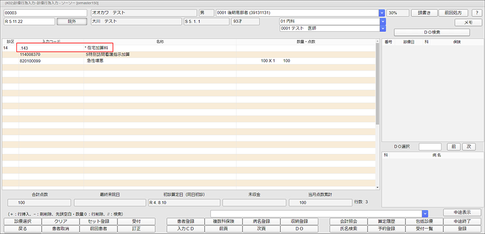Click the 頭書き button
The height and width of the screenshot is (234, 485).
[x=424, y=13]
